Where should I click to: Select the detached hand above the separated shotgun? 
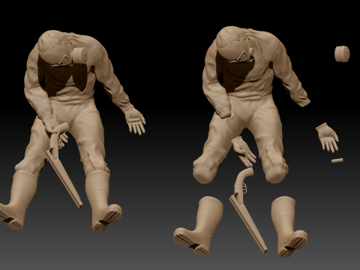point(244,151)
